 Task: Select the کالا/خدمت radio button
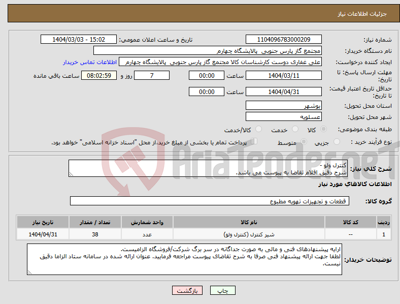[259, 129]
